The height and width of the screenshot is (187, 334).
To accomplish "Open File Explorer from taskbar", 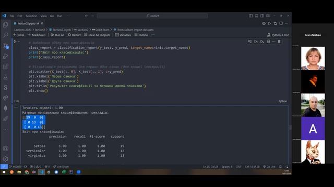I will (19, 172).
